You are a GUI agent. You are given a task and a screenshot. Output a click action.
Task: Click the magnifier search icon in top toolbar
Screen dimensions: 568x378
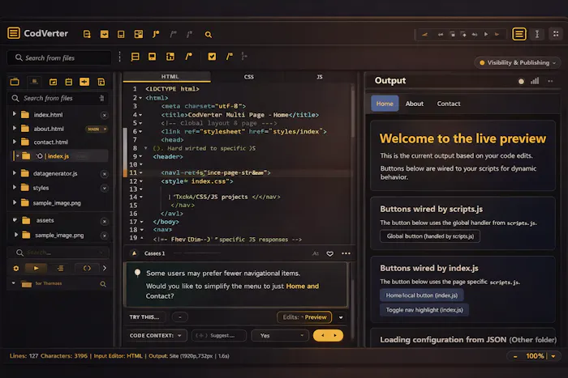pyautogui.click(x=209, y=35)
